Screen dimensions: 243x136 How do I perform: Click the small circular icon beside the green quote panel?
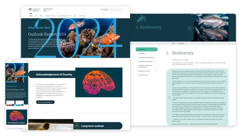pyautogui.click(x=169, y=98)
